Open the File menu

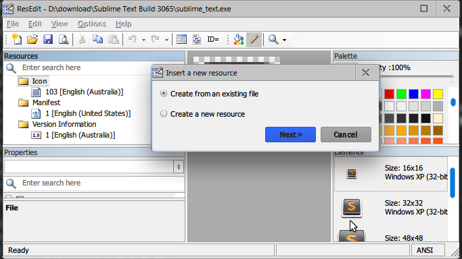13,24
